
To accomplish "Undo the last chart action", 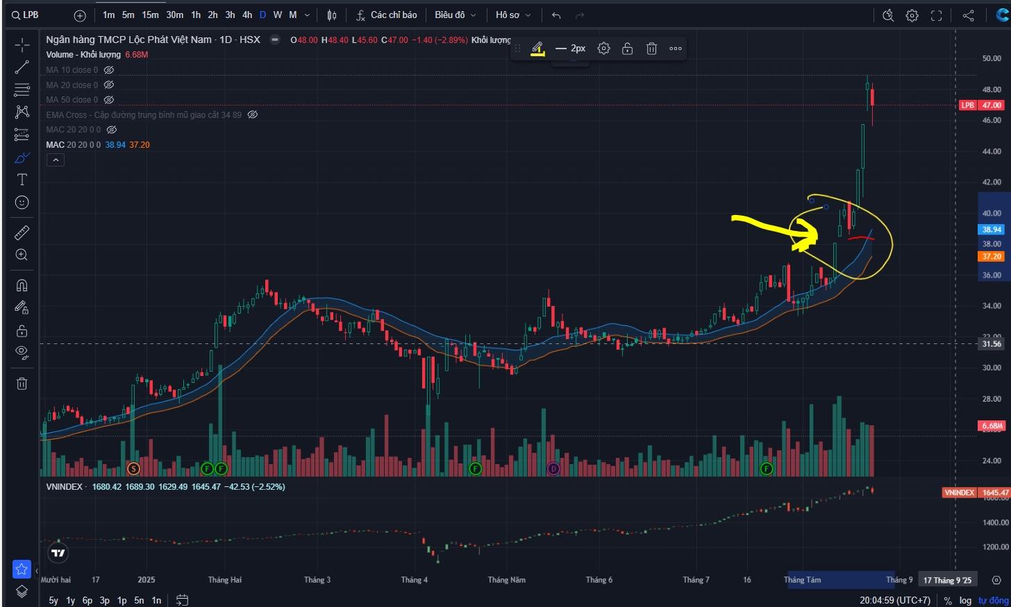I will coord(556,15).
